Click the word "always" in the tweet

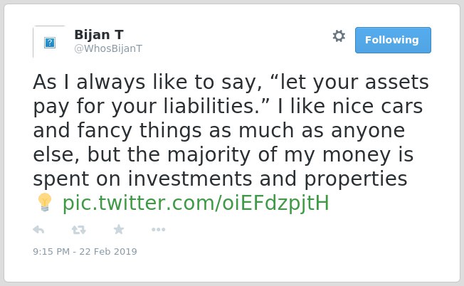(111, 82)
